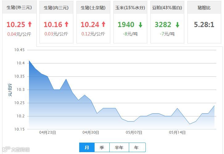Click the chart's starting peak point
Viewport: 224px width, 154px height.
pos(29,61)
